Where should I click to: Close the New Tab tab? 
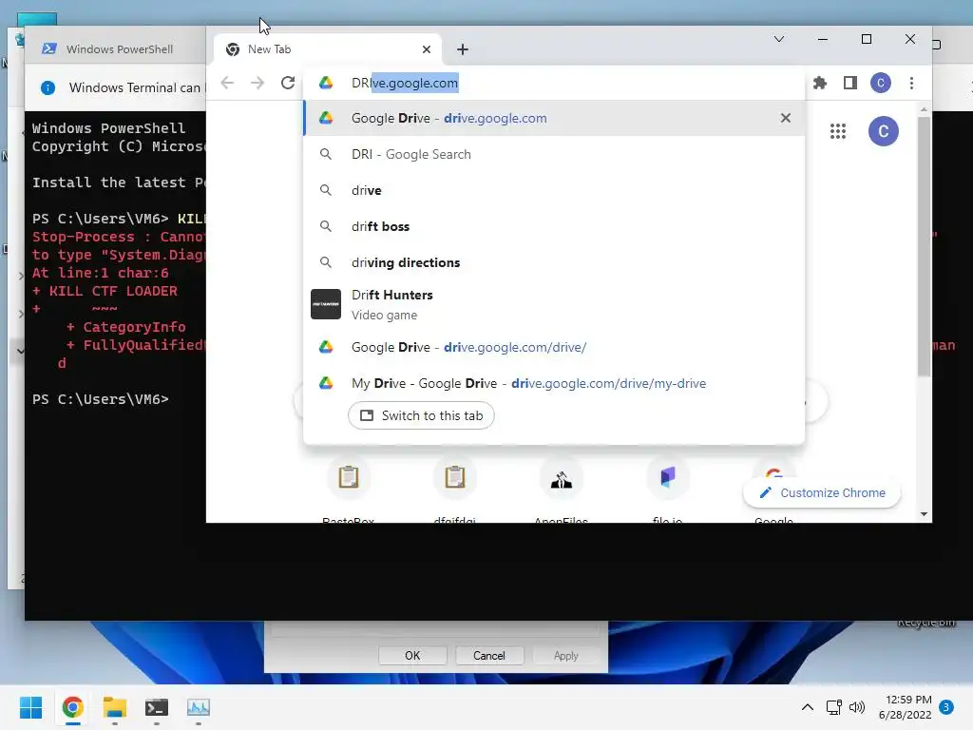point(427,49)
